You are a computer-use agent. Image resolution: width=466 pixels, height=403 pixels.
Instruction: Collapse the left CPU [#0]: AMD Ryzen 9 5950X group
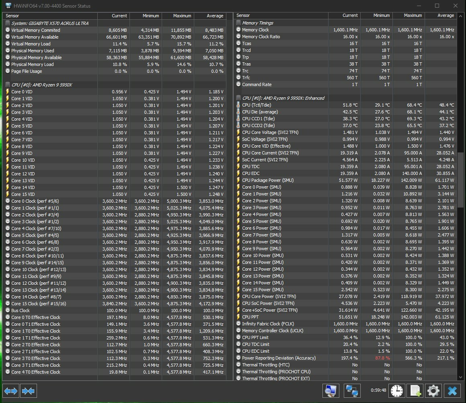point(8,85)
